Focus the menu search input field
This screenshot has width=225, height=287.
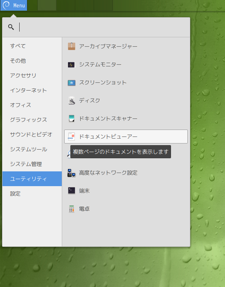pyautogui.click(x=104, y=27)
